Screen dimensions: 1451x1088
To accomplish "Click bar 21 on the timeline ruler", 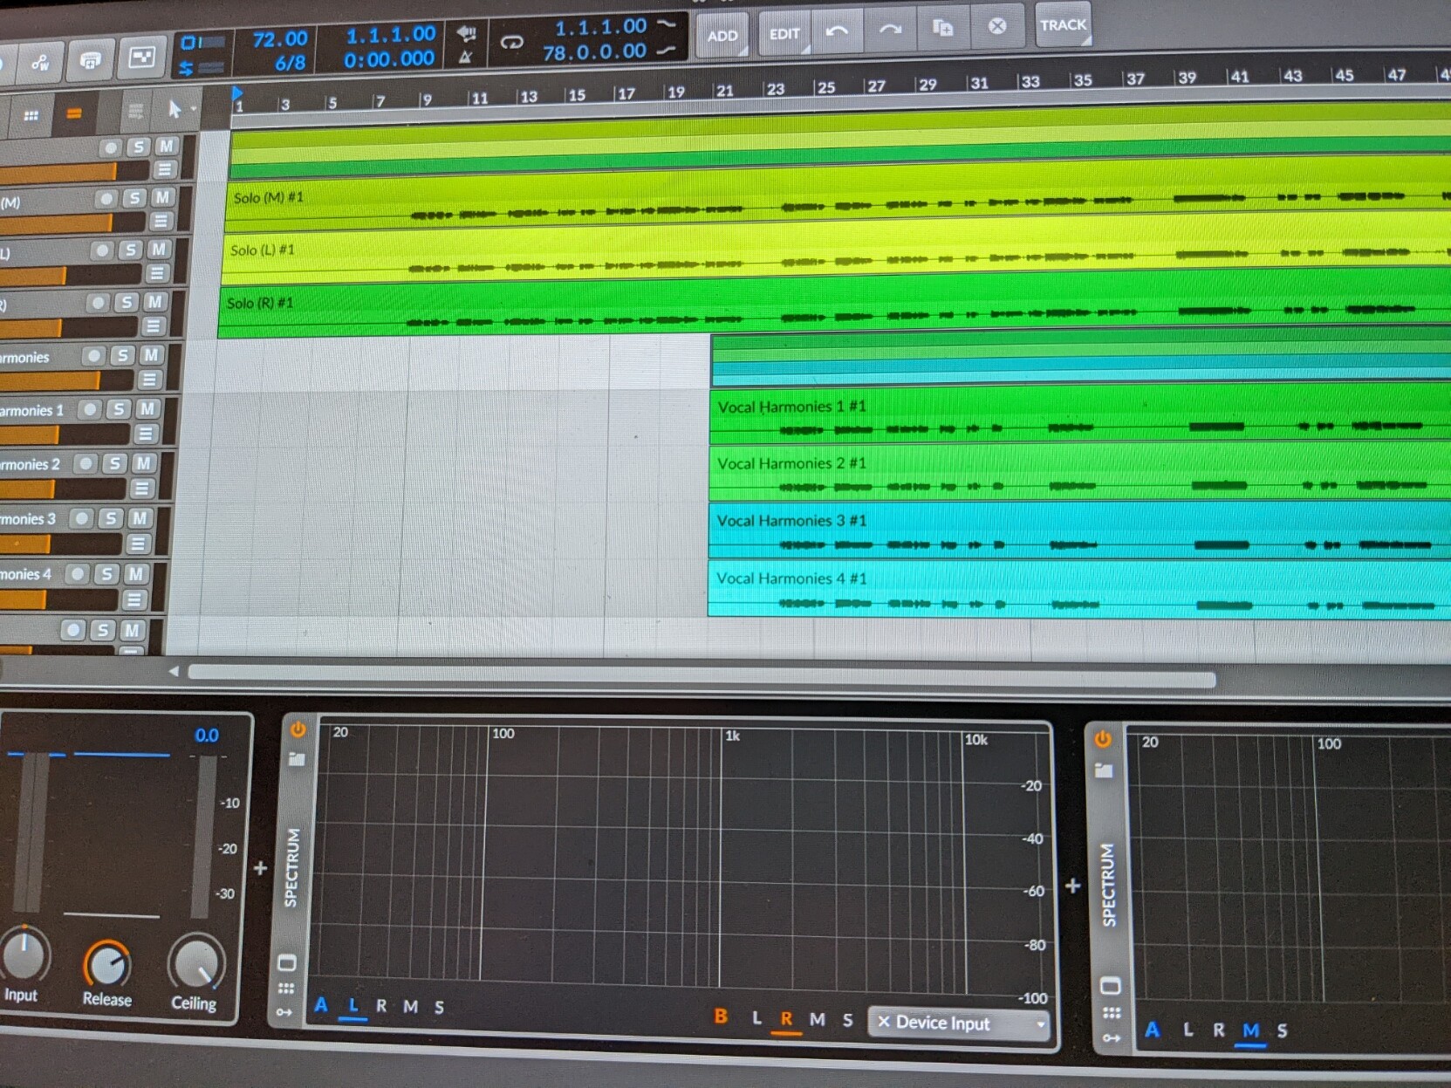I will tap(724, 91).
